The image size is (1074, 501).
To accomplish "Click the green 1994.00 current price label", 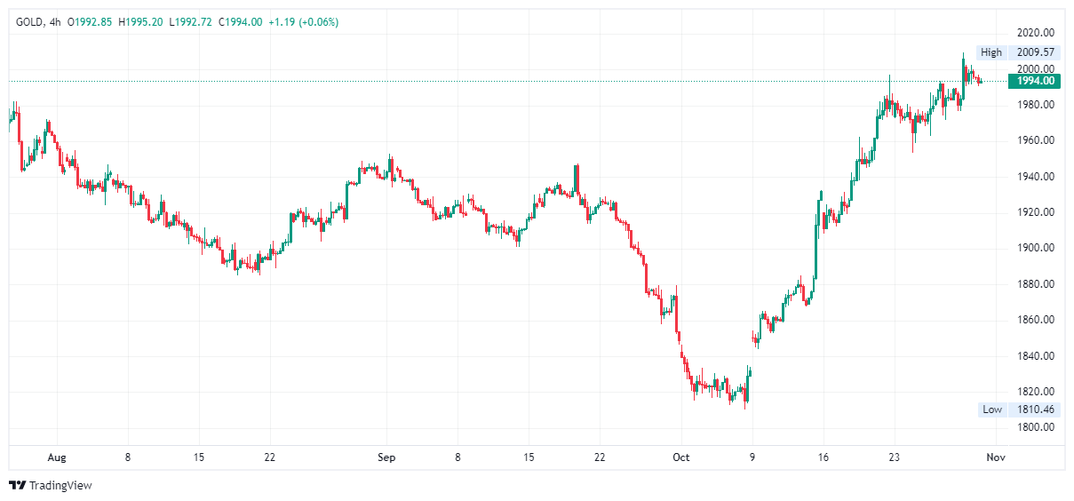I will (1034, 81).
